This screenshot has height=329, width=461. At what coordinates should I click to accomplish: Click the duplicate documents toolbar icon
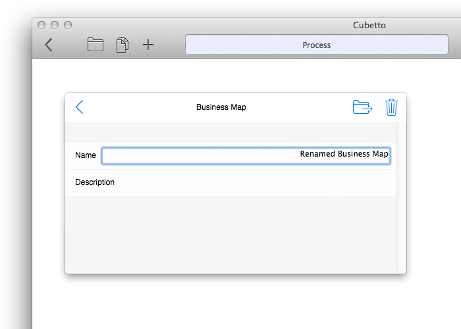click(x=122, y=45)
